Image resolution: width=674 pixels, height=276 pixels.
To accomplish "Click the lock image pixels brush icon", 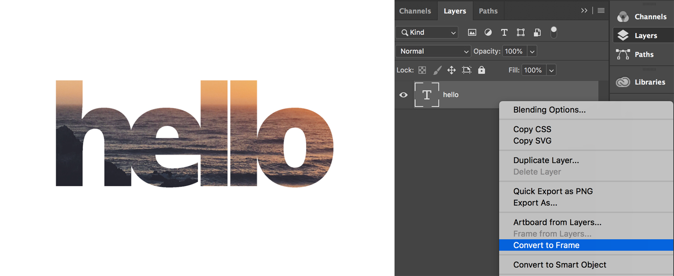I will 437,70.
